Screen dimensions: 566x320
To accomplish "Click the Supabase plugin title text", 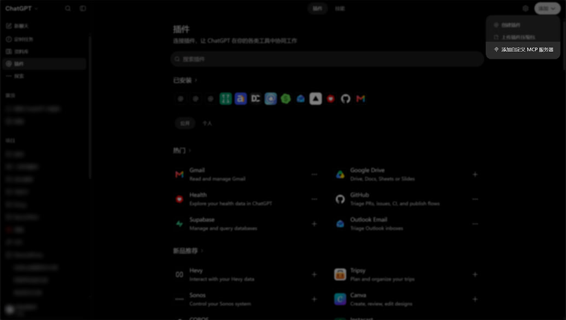I will click(x=202, y=220).
